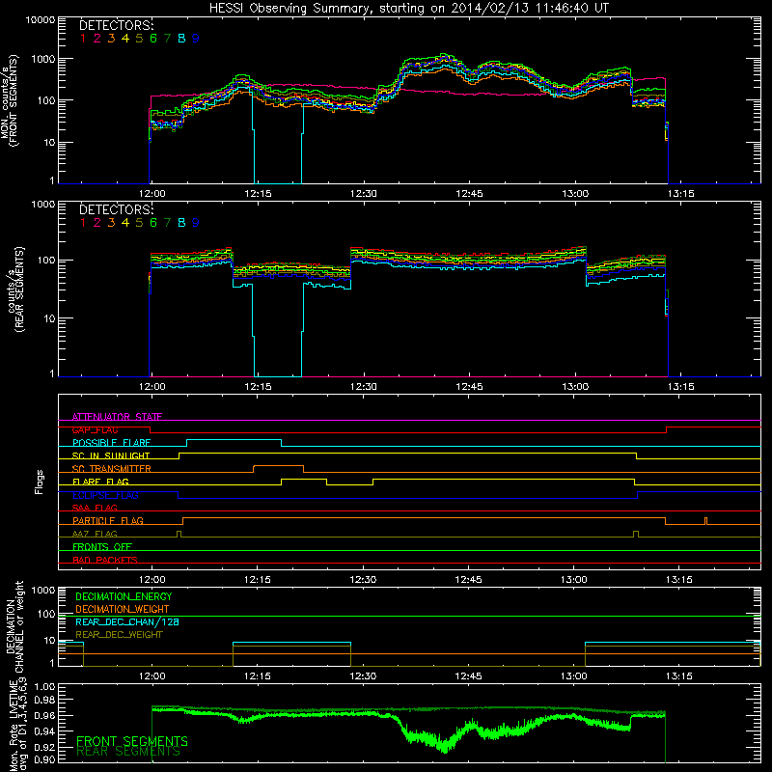The height and width of the screenshot is (772, 772).
Task: Click the FLARE_FLAG label
Action: 100,482
